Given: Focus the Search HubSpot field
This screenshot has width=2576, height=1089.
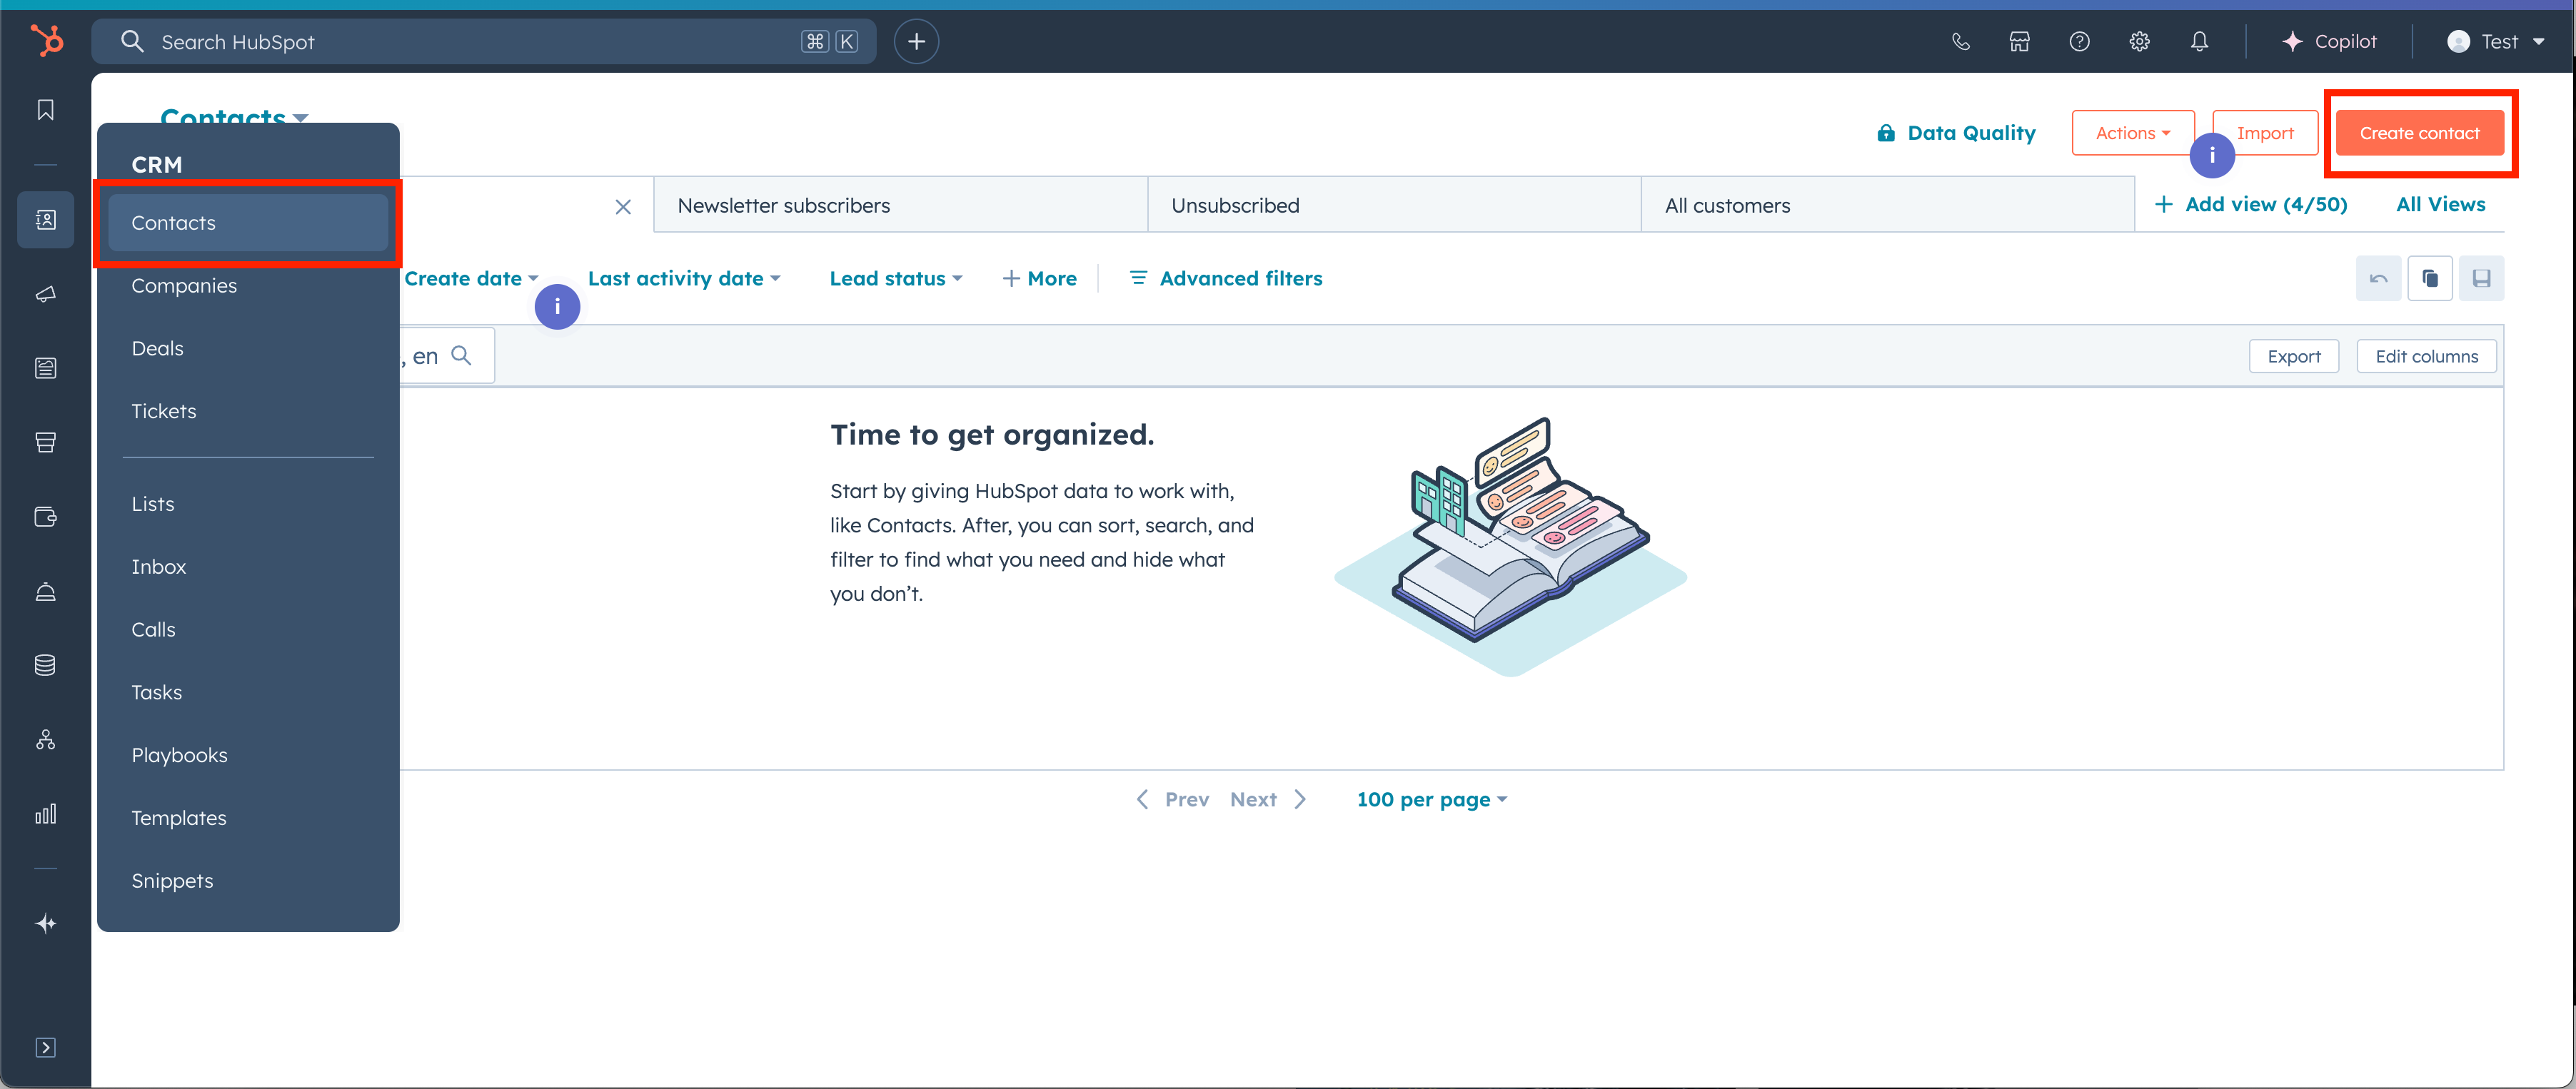Looking at the screenshot, I should coord(484,41).
